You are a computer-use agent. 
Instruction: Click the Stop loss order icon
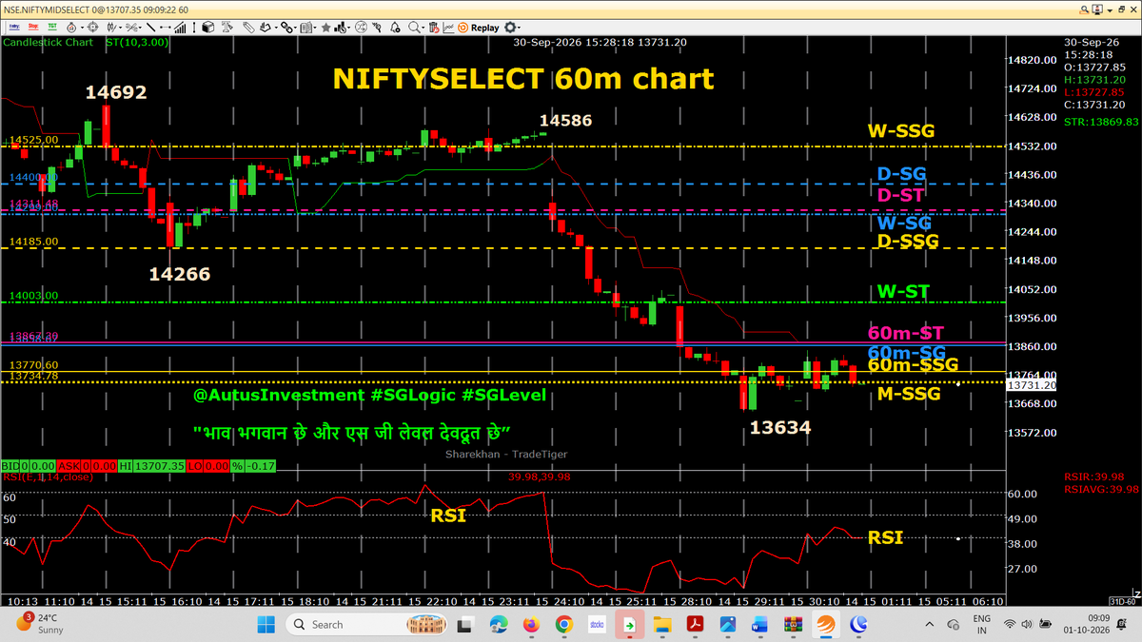click(33, 28)
